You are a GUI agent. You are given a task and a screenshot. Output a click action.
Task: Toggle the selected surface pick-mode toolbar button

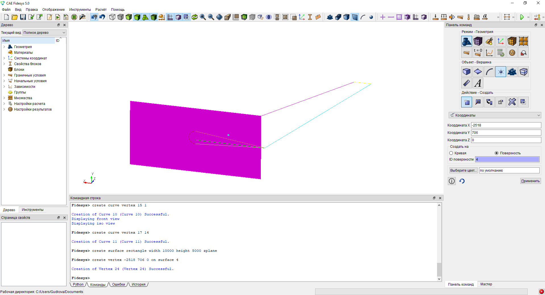point(355,17)
